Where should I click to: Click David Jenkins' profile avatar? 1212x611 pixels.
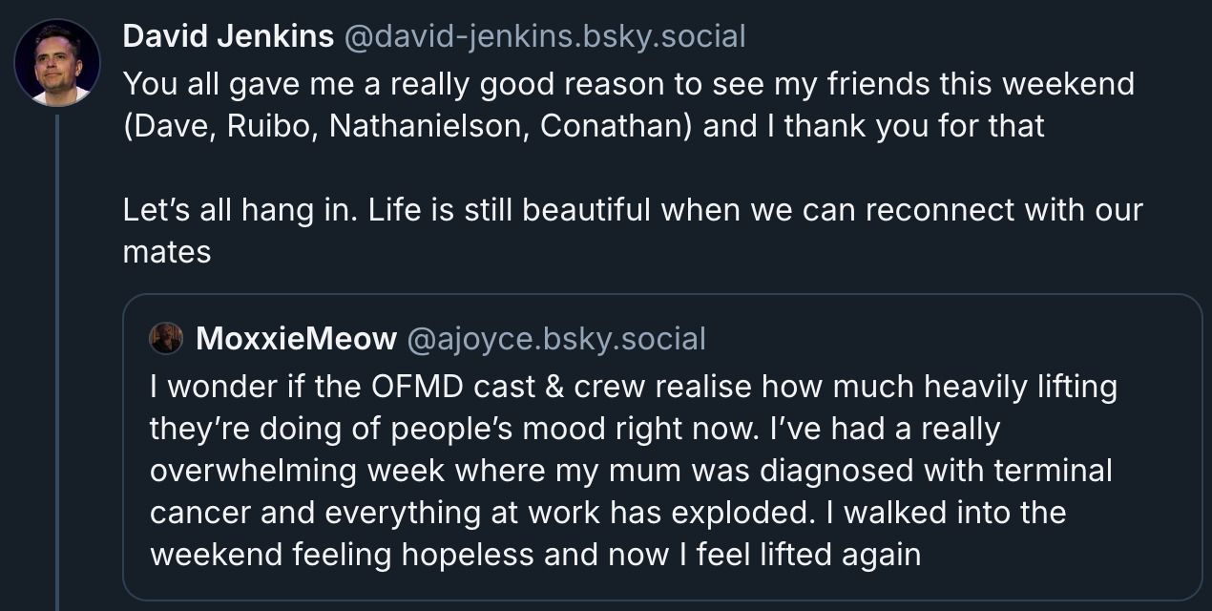click(57, 63)
